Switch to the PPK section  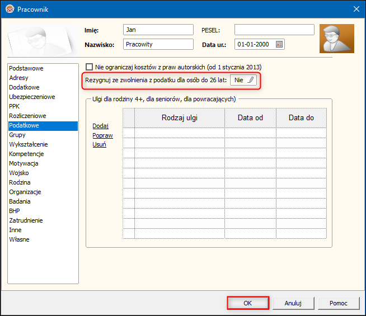[x=15, y=106]
